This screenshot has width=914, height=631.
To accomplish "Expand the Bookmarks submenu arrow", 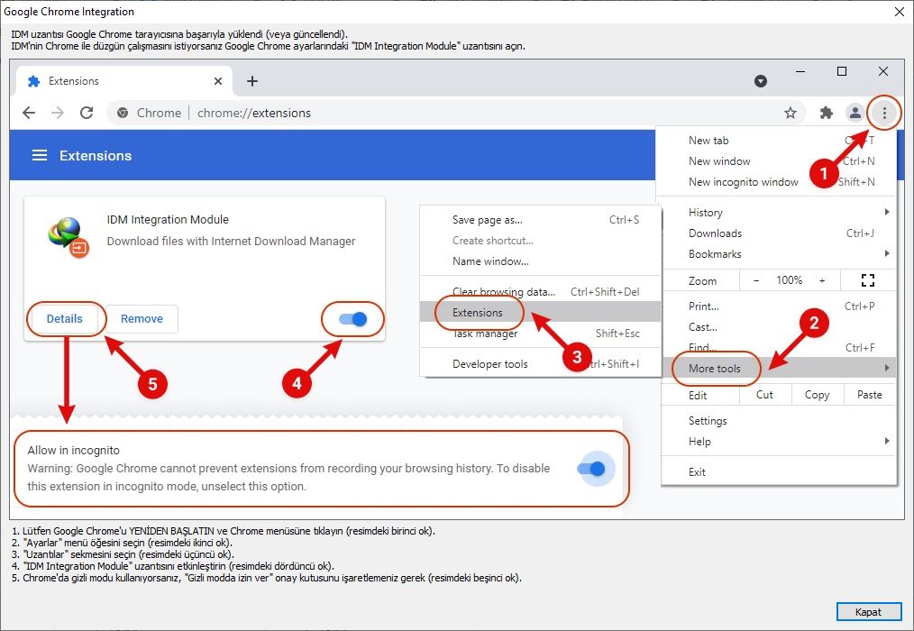I will point(887,253).
